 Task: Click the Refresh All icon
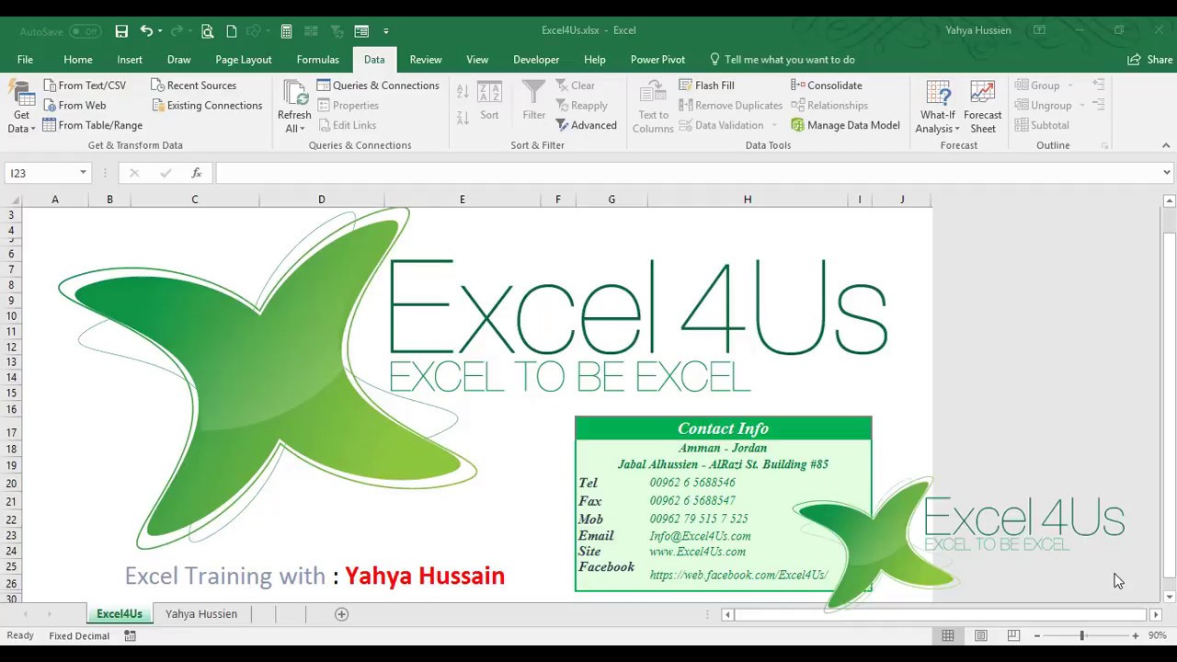[294, 95]
